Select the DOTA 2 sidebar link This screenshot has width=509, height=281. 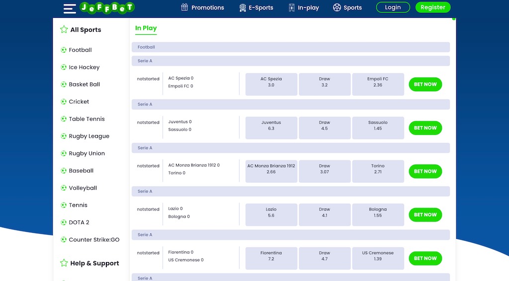click(x=79, y=222)
